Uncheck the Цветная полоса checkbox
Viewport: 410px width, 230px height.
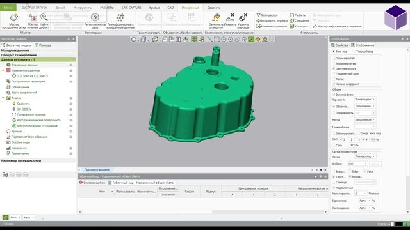(x=334, y=68)
